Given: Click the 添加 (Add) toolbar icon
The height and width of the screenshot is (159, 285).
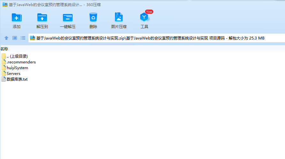Looking at the screenshot, I should [x=17, y=18].
